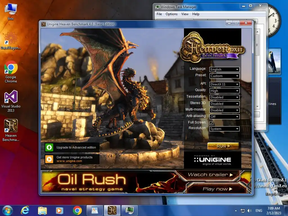This screenshot has width=288, height=216.
Task: Click Play now in Oil Rush banner
Action: [217, 189]
